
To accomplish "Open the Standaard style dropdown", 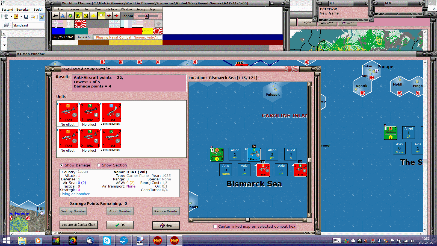I will click(x=28, y=25).
